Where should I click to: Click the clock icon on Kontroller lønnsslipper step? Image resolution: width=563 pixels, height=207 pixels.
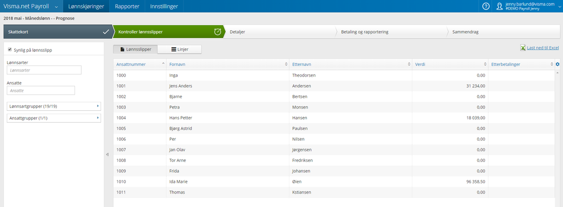(218, 32)
